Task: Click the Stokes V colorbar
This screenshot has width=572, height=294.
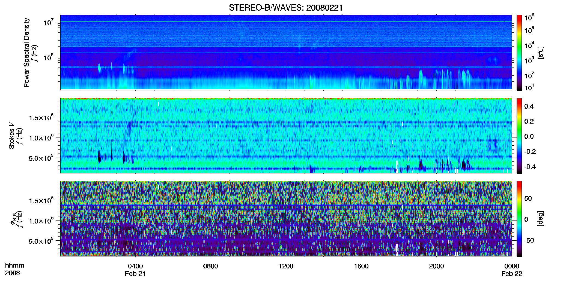Action: pos(519,136)
